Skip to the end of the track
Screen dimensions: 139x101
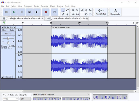coord(37,12)
